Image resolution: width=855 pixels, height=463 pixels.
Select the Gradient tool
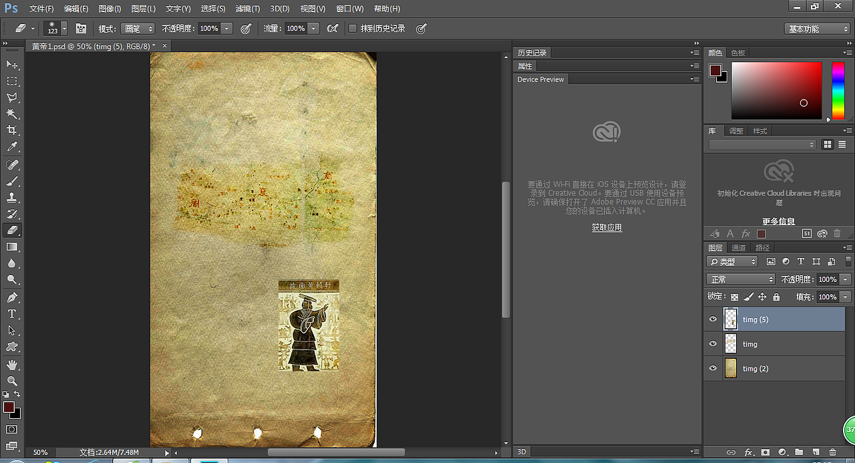12,247
